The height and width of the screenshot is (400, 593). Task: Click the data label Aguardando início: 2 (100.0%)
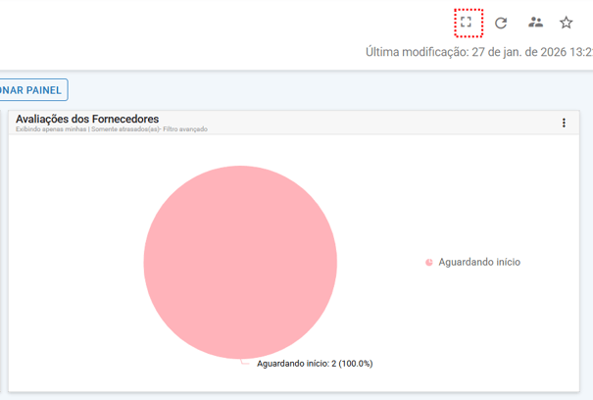(315, 364)
